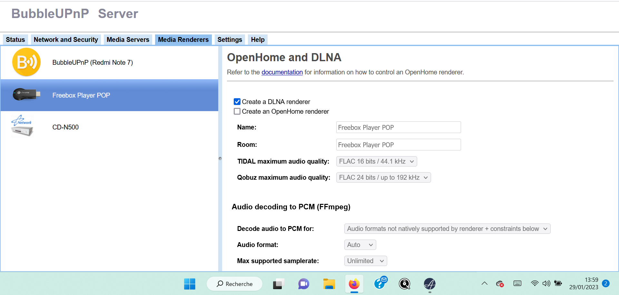Screen dimensions: 619x295
Task: Open the Network and Security tab
Action: click(66, 40)
